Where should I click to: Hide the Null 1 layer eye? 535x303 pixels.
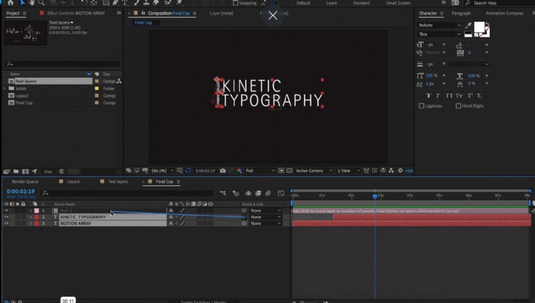click(x=6, y=211)
